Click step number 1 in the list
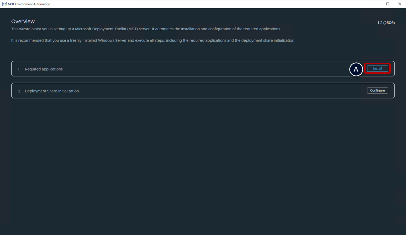Viewport: 406px width, 235px height. pos(19,69)
